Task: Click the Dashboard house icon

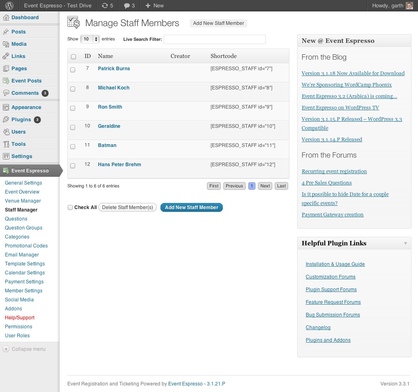Action: [6, 18]
